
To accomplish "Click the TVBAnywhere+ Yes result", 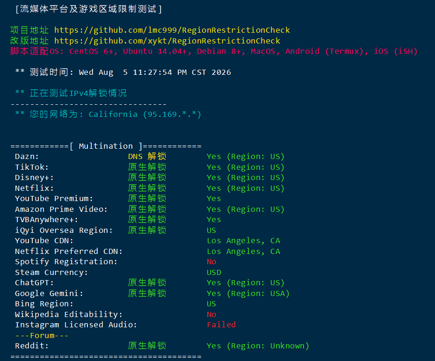I will pos(214,220).
